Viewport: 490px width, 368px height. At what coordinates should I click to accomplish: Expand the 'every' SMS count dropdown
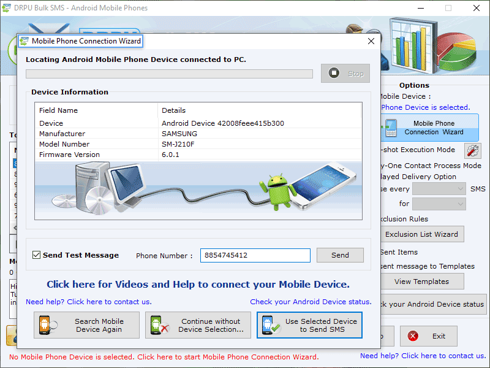pos(439,189)
